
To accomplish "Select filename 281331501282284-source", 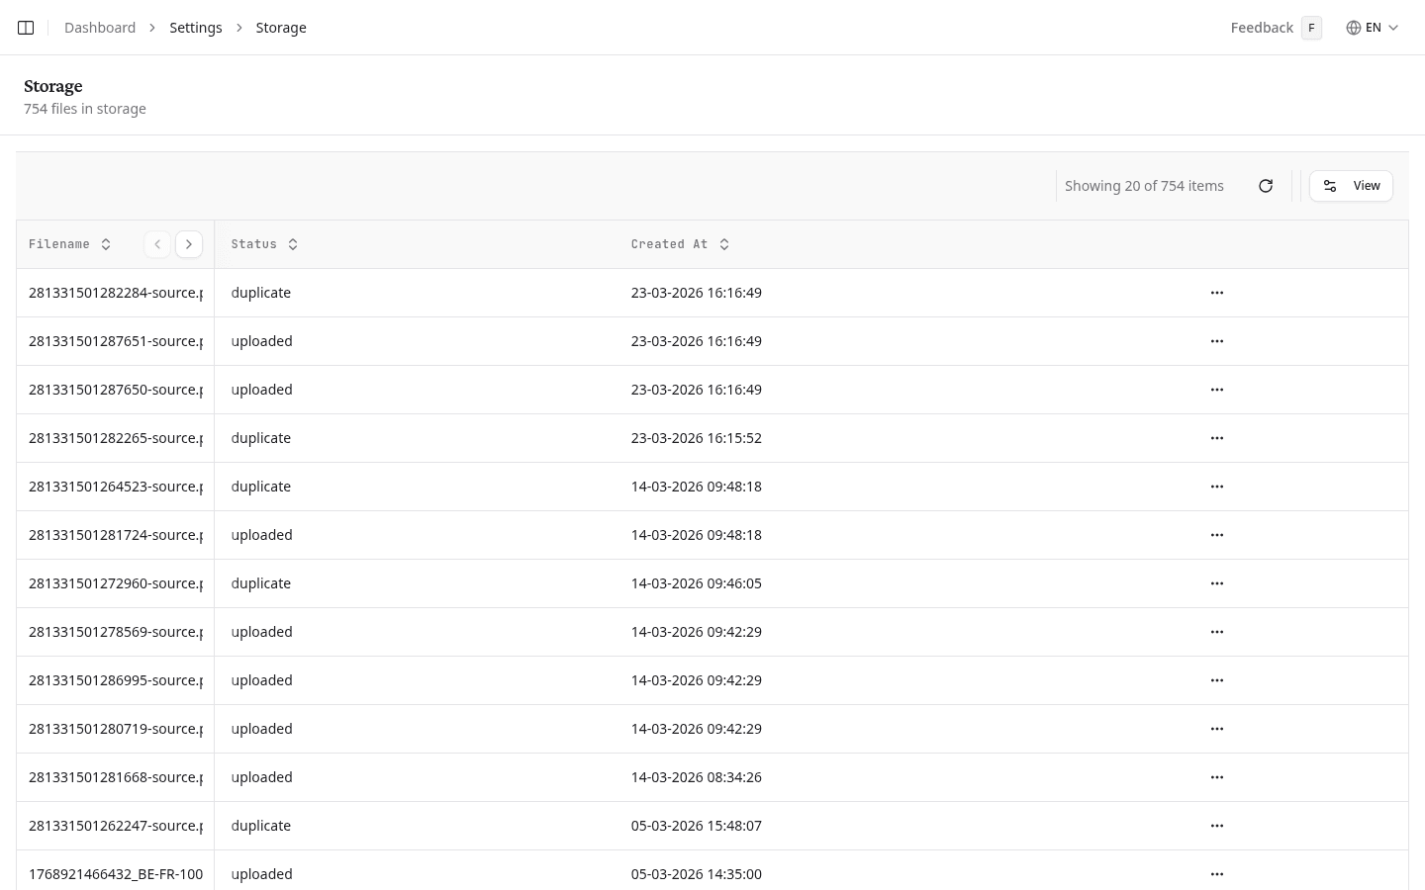I will tap(116, 293).
